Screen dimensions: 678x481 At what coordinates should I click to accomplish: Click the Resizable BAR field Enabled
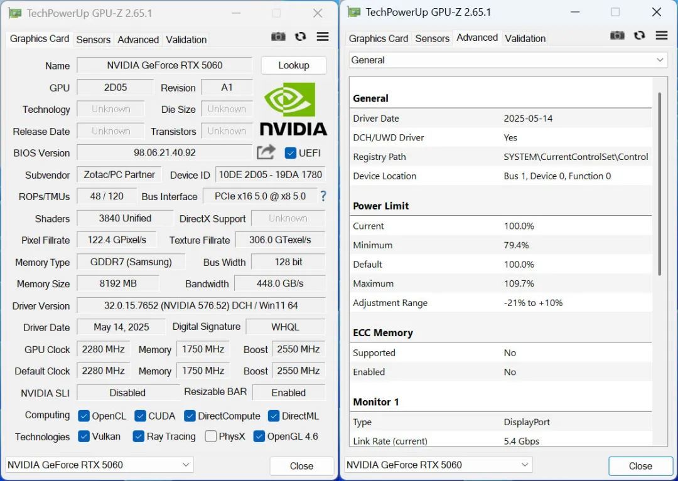[289, 393]
